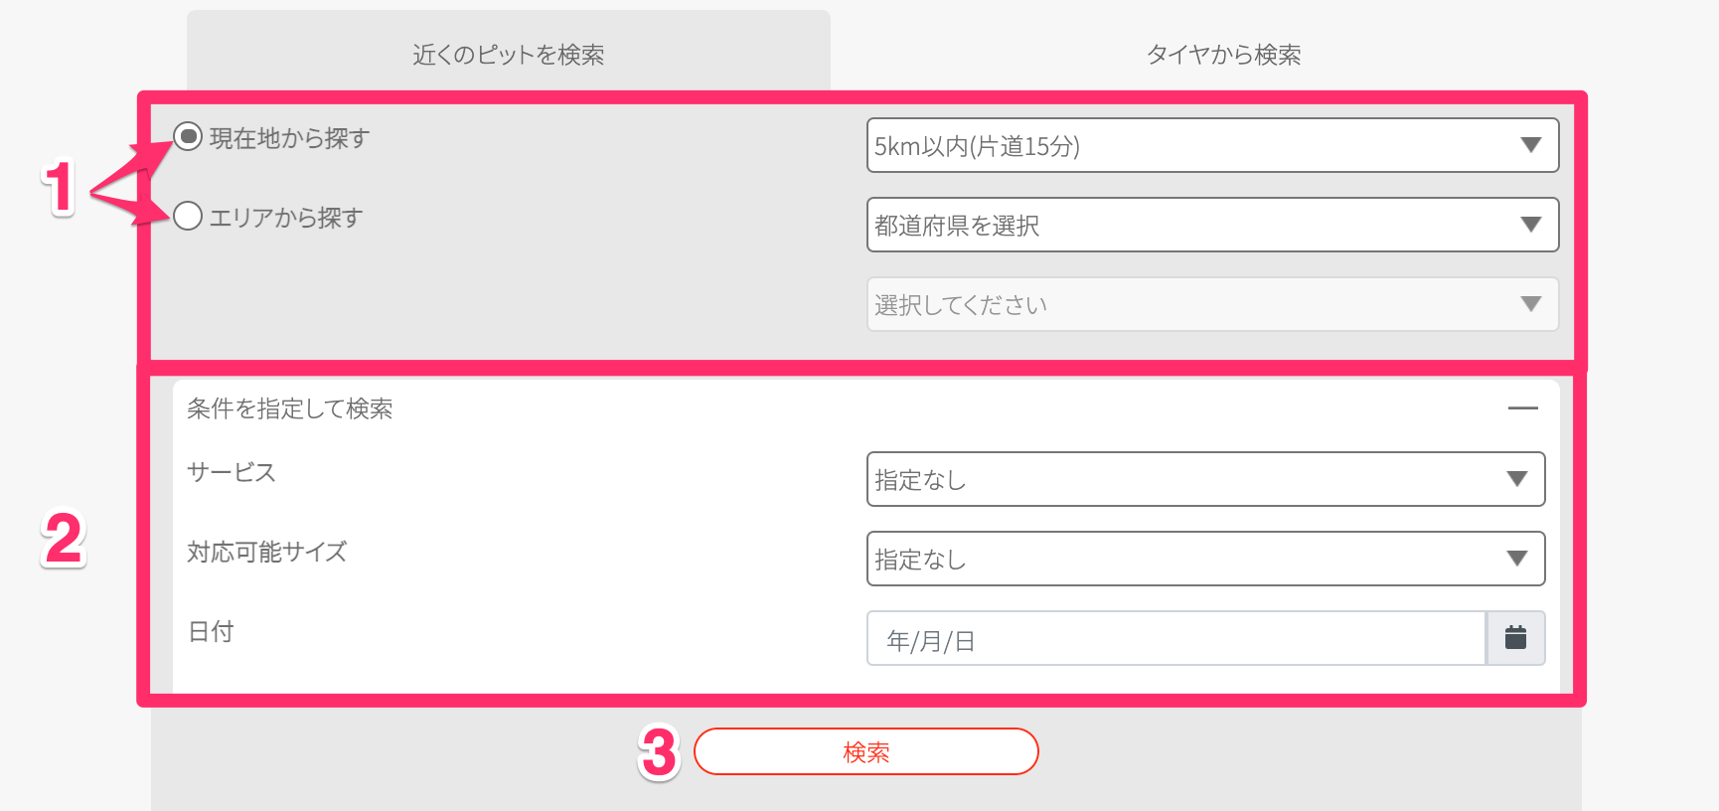Switch to the タイヤから検索 tab
The height and width of the screenshot is (811, 1719).
[1223, 55]
